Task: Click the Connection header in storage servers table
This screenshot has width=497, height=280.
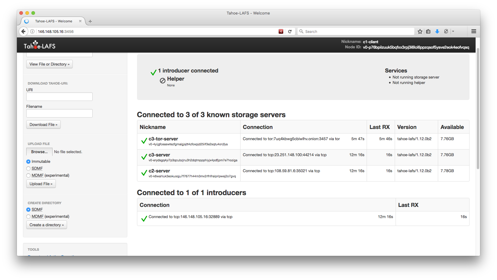Action: (x=258, y=127)
